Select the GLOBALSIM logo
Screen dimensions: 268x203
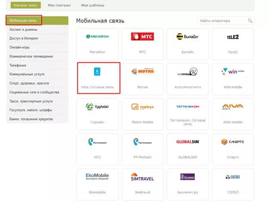(188, 142)
